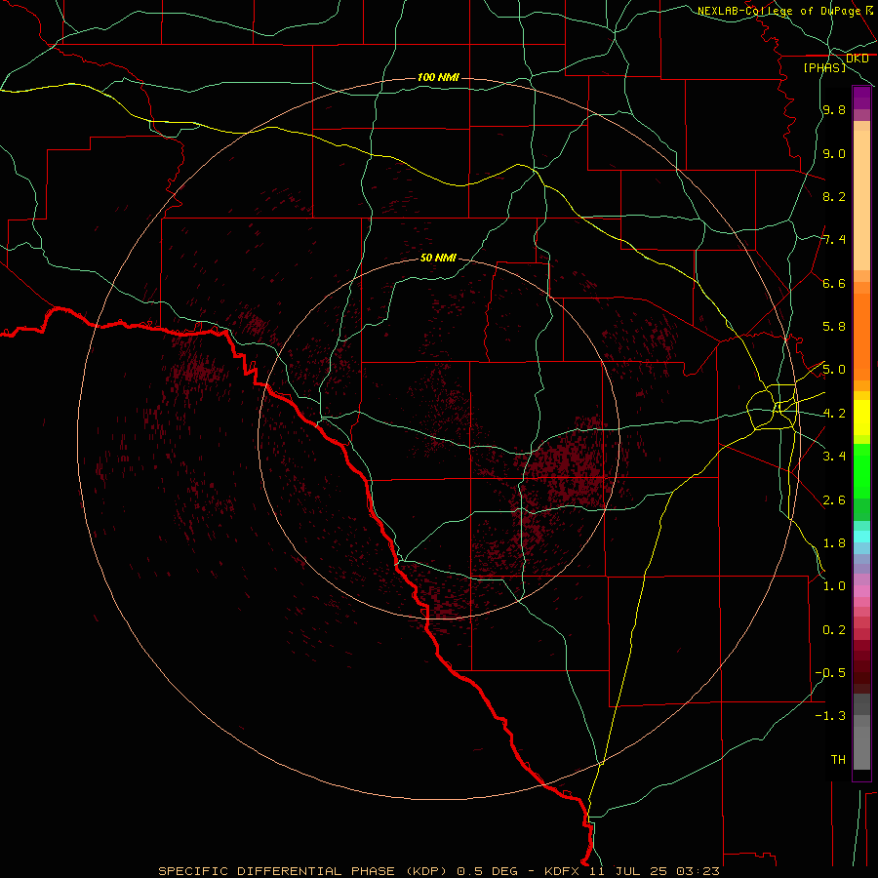878x878 pixels.
Task: Click the purple top segment of color bar
Action: coord(861,98)
